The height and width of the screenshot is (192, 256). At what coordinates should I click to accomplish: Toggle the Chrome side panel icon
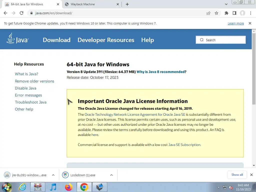click(234, 13)
